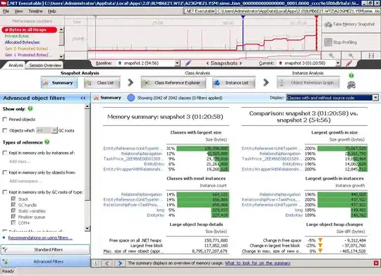Uncheck the Static variables GC root option

pyautogui.click(x=13, y=211)
